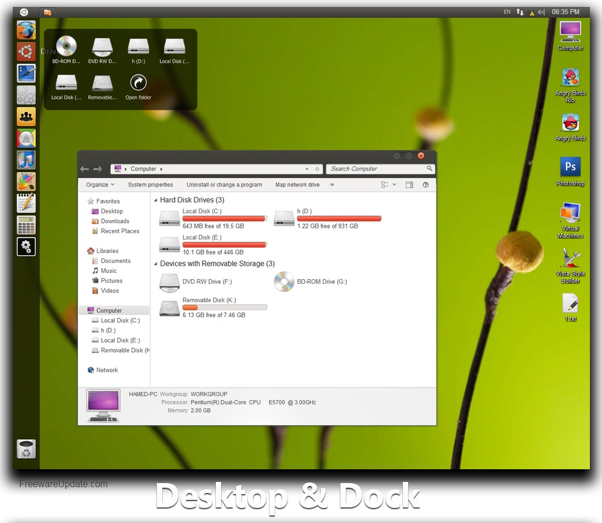Click Uninstall or change a program

(x=224, y=184)
